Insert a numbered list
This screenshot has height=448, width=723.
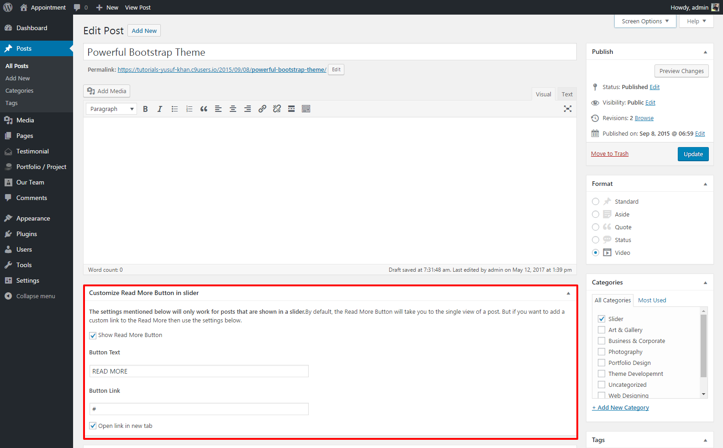[189, 109]
